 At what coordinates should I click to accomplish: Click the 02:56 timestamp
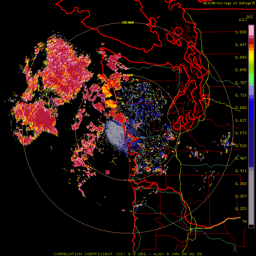(196, 254)
